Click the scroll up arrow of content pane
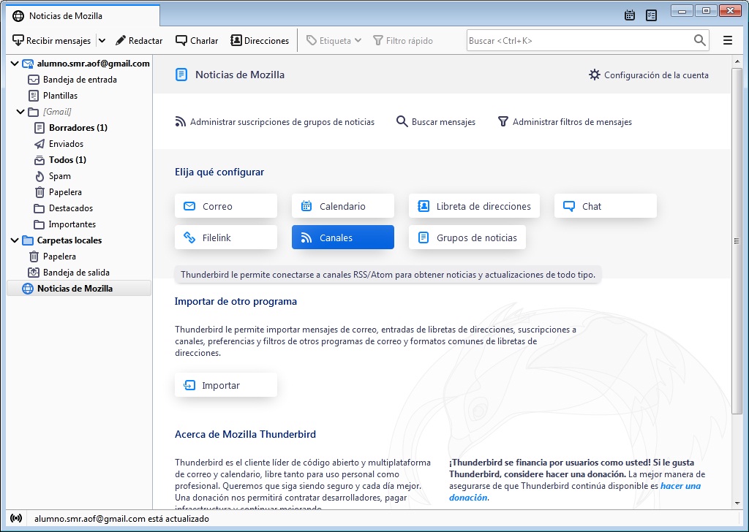The image size is (749, 532). tap(737, 61)
